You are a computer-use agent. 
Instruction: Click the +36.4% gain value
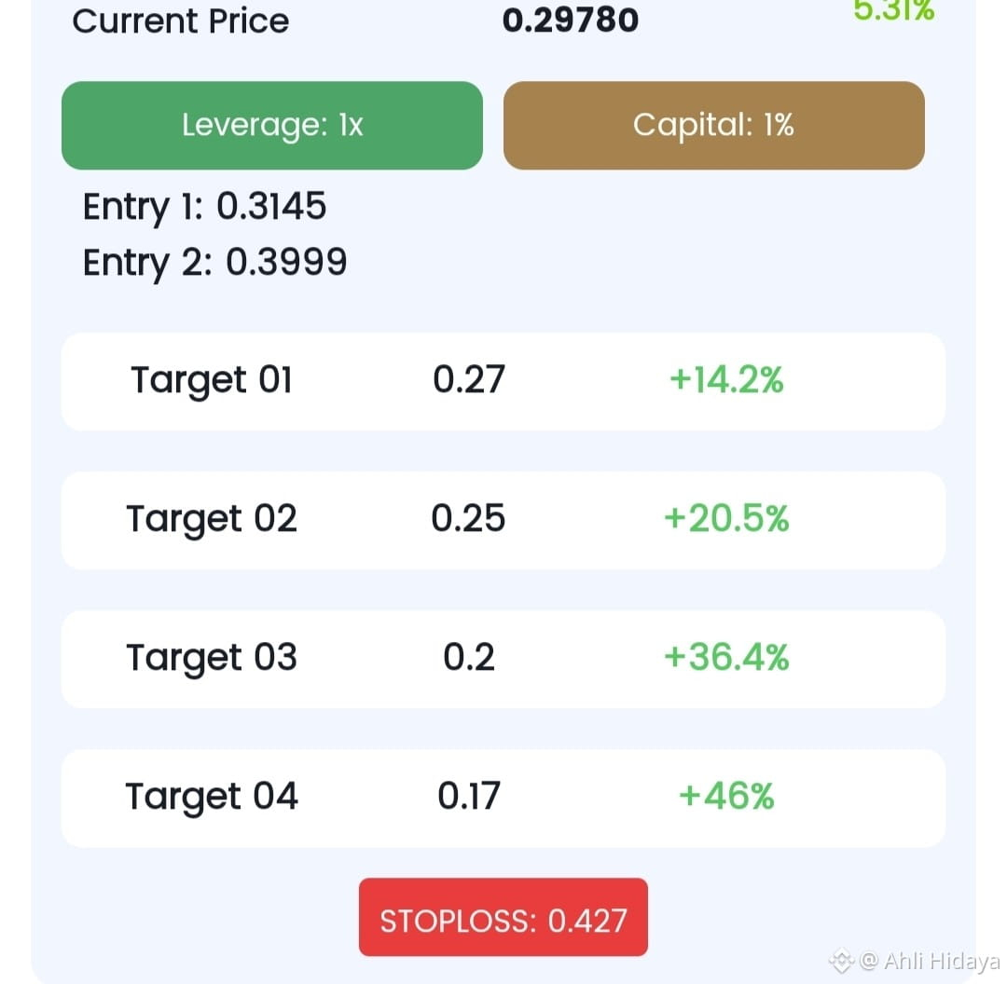click(x=726, y=657)
